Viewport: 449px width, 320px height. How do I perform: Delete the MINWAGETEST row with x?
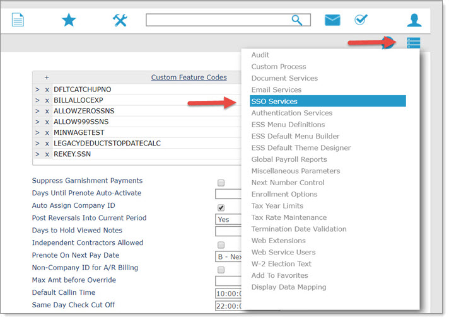(x=47, y=133)
